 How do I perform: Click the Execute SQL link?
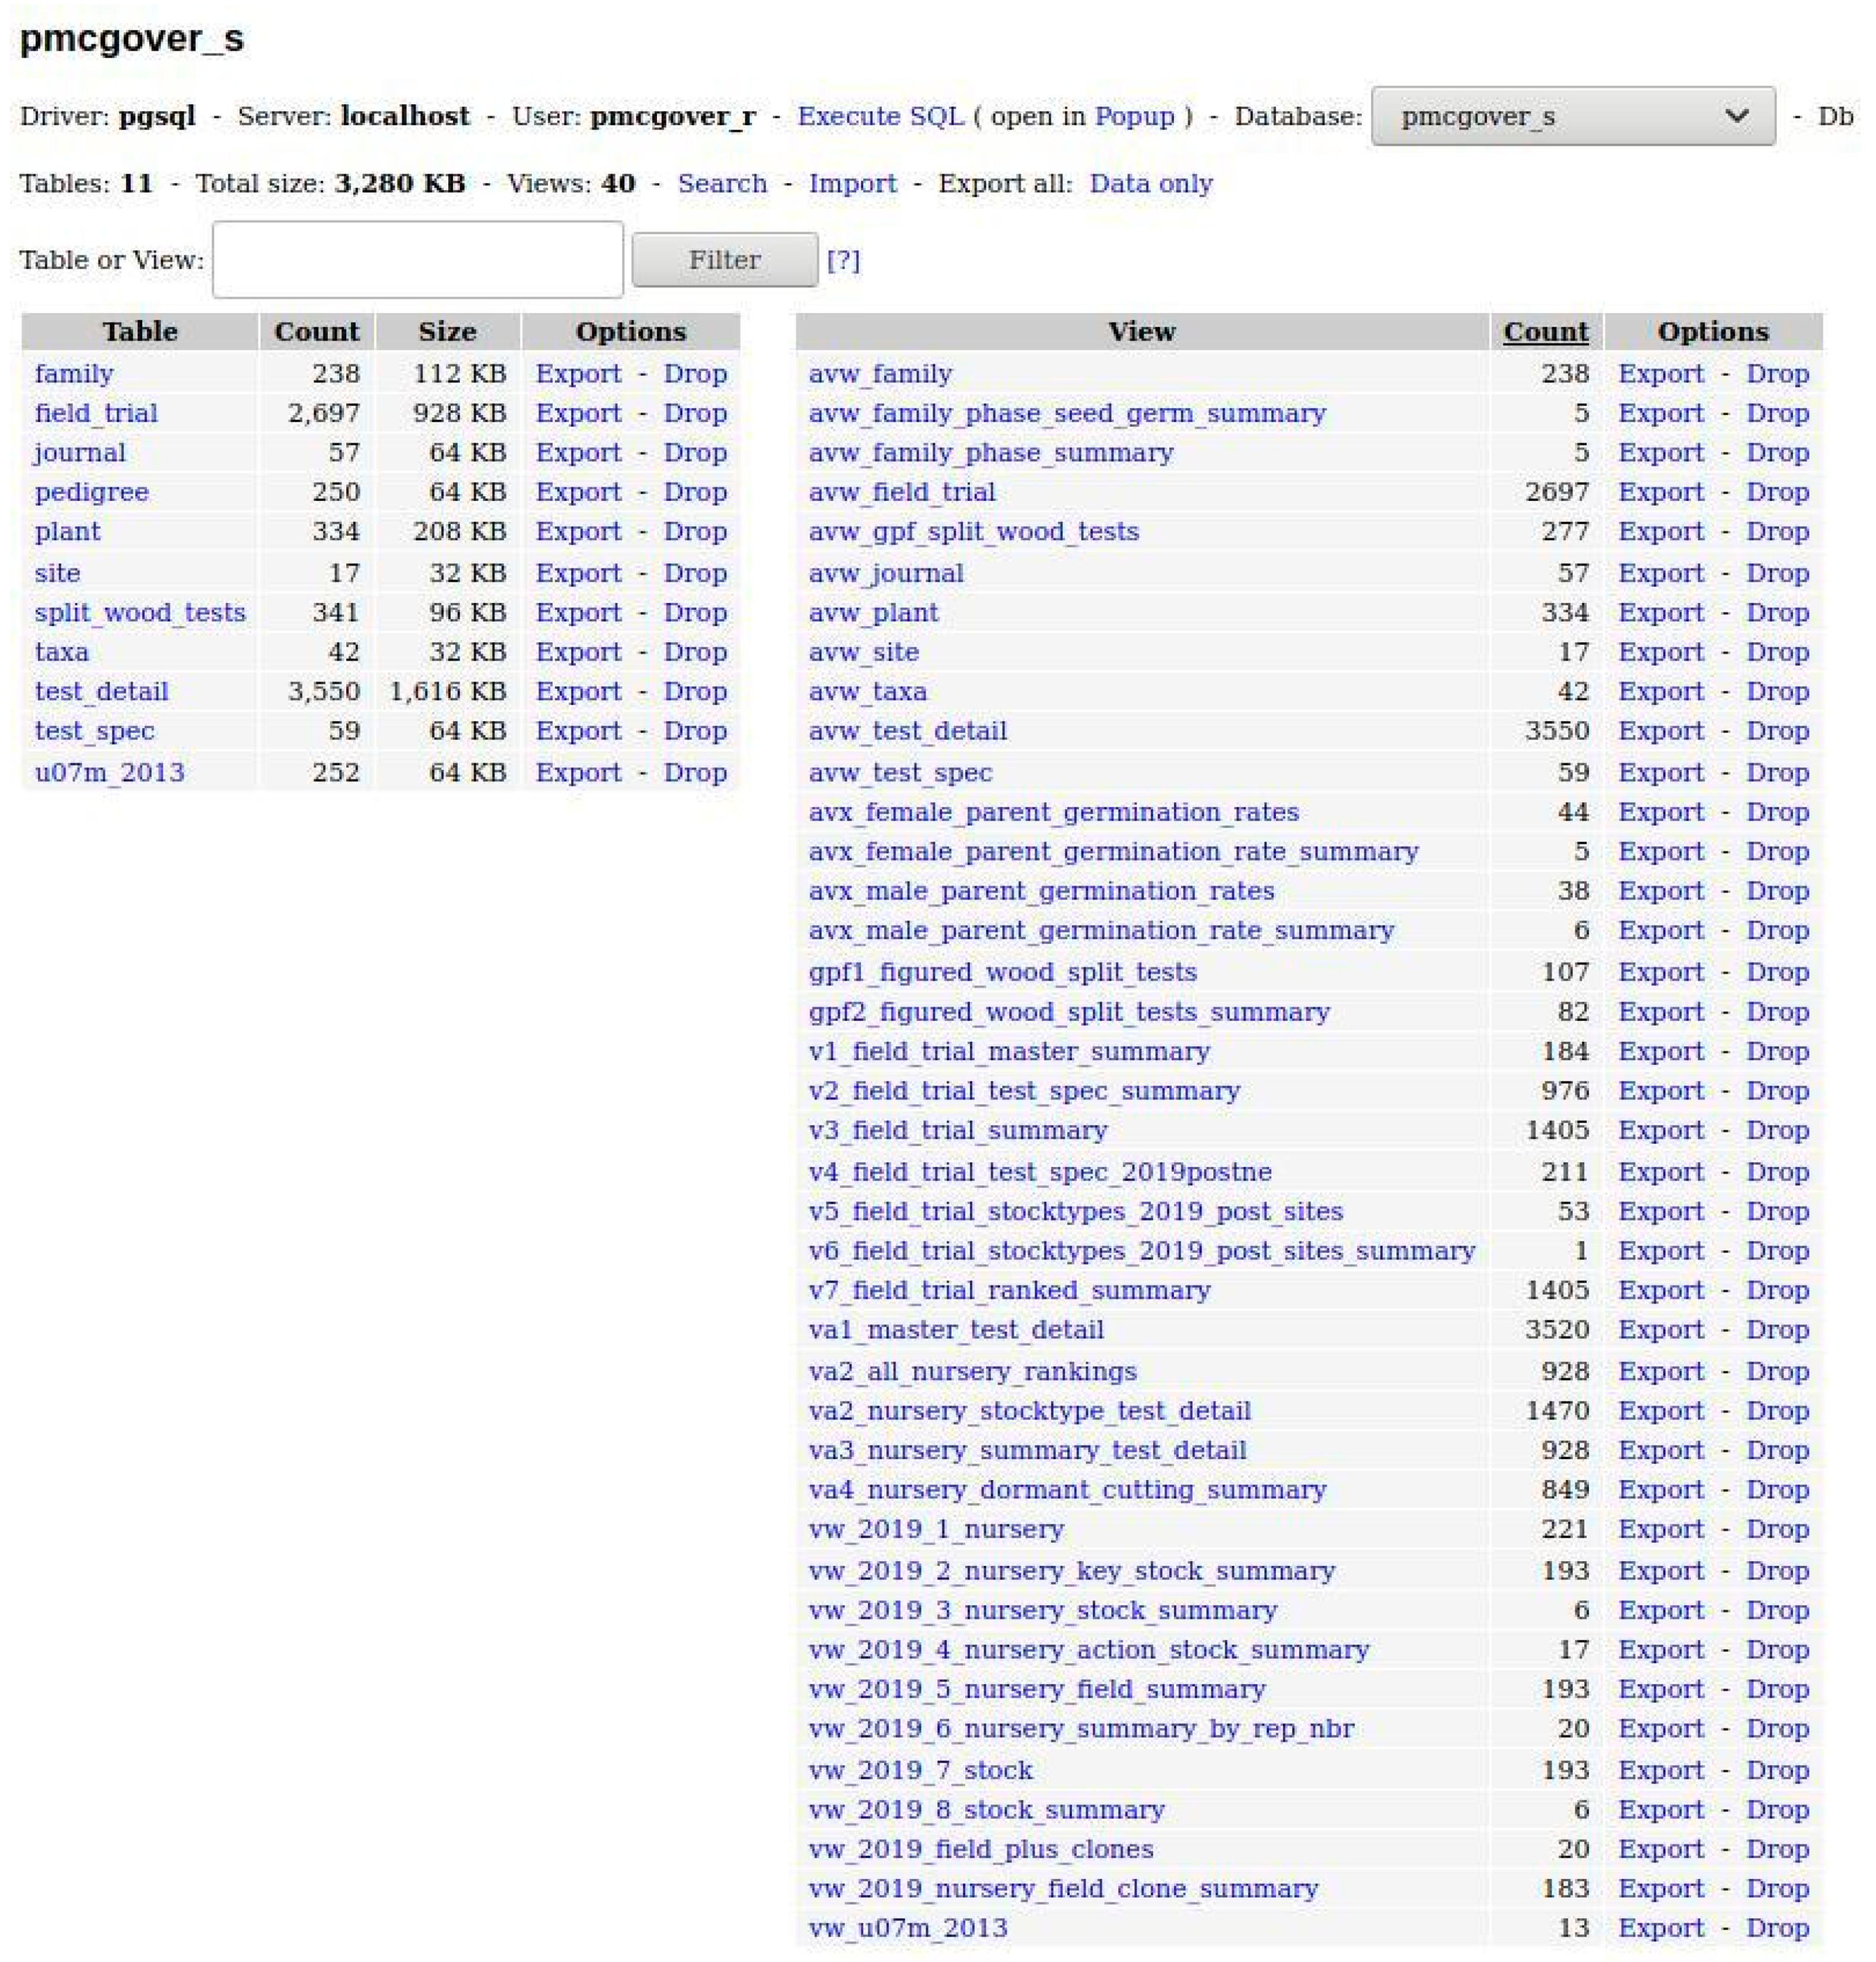(880, 116)
